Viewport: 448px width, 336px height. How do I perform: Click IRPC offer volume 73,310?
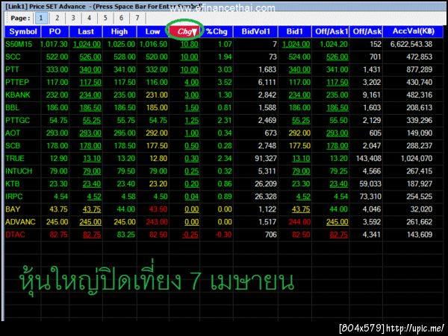point(370,197)
